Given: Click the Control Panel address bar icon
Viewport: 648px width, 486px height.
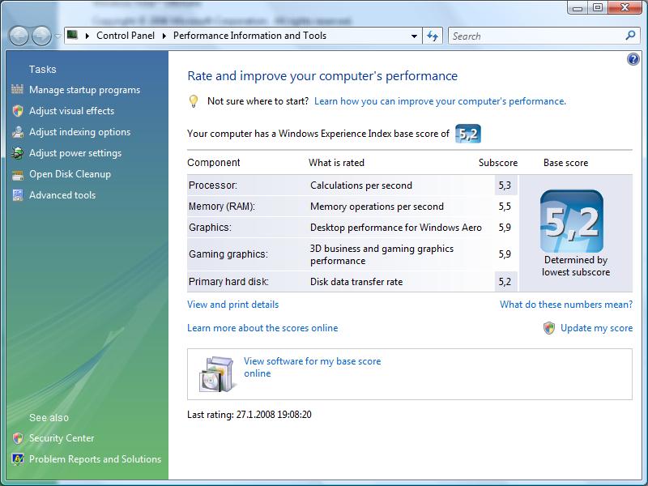Looking at the screenshot, I should [x=72, y=35].
